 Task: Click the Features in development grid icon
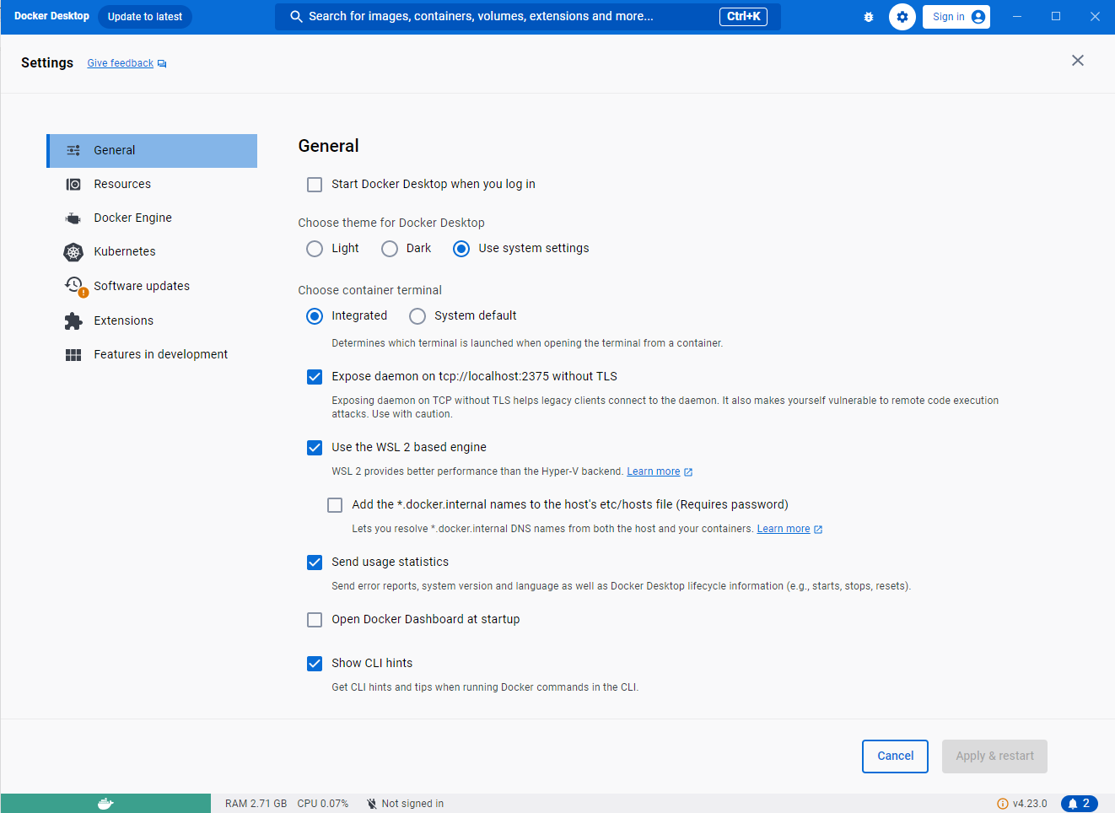(73, 355)
